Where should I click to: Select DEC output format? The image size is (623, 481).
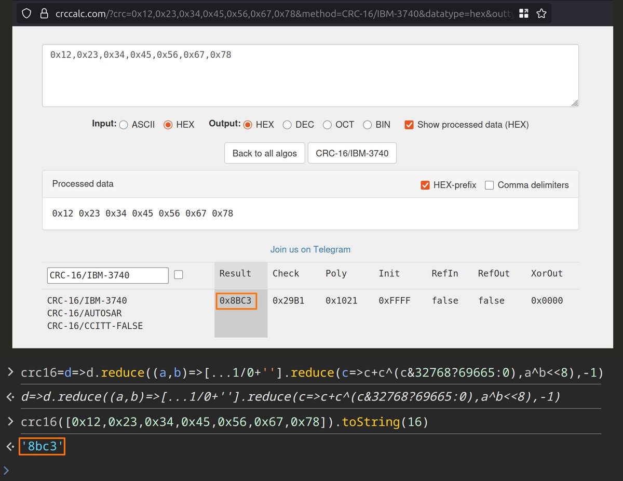(x=287, y=125)
